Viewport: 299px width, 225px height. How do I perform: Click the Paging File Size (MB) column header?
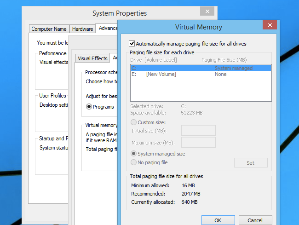click(224, 60)
